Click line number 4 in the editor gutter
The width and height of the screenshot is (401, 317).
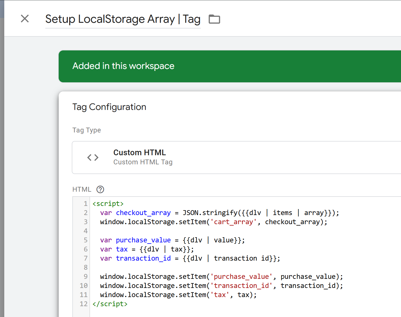click(x=85, y=231)
